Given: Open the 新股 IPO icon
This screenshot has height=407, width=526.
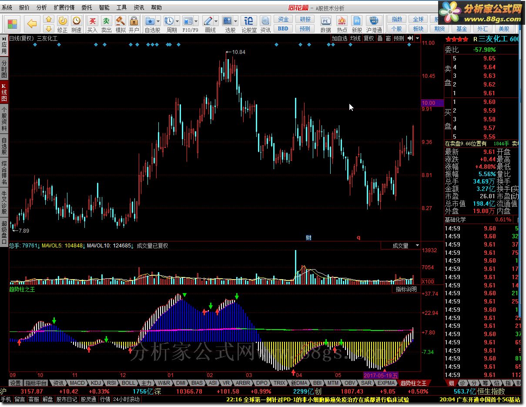Looking at the screenshot, I should tap(357, 24).
